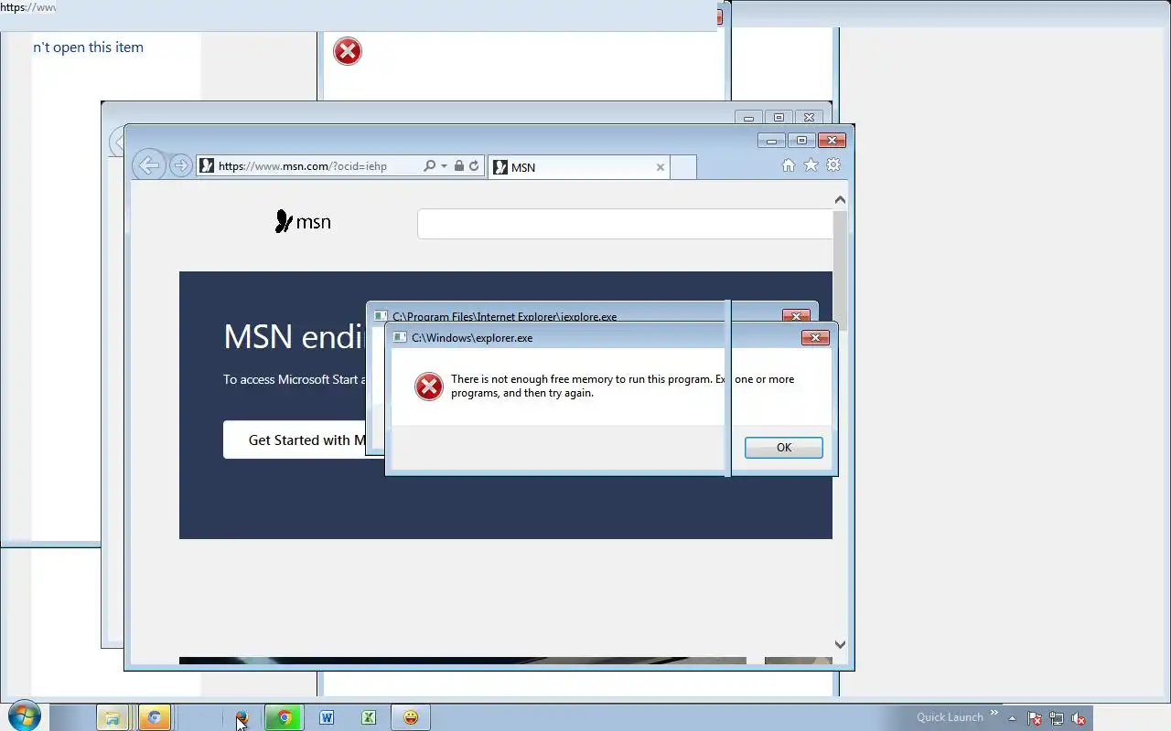Click OK in the explorer.exe error dialog
The height and width of the screenshot is (731, 1171).
tap(783, 447)
